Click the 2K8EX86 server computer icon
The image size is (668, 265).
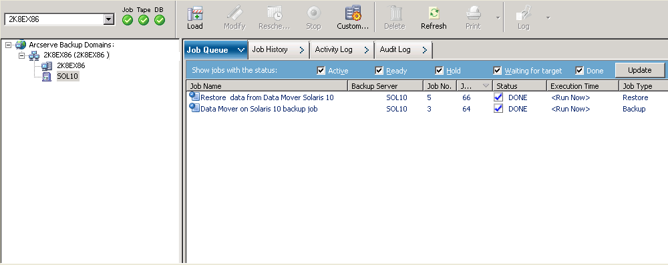47,66
